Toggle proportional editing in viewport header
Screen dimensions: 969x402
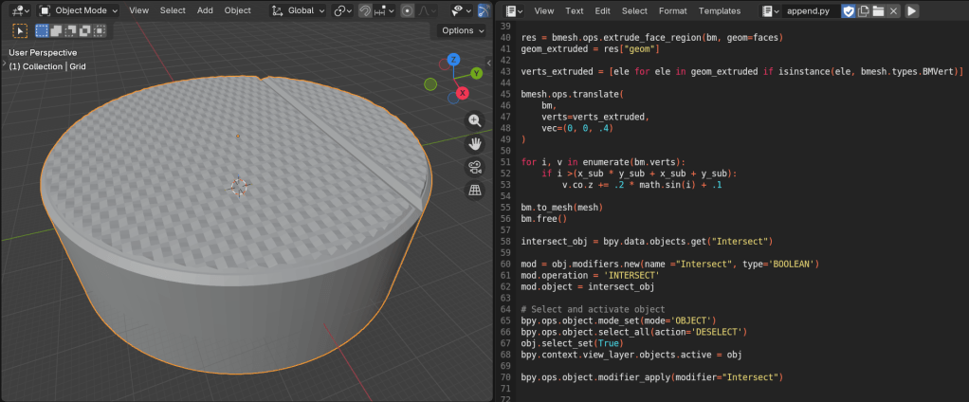[x=407, y=10]
